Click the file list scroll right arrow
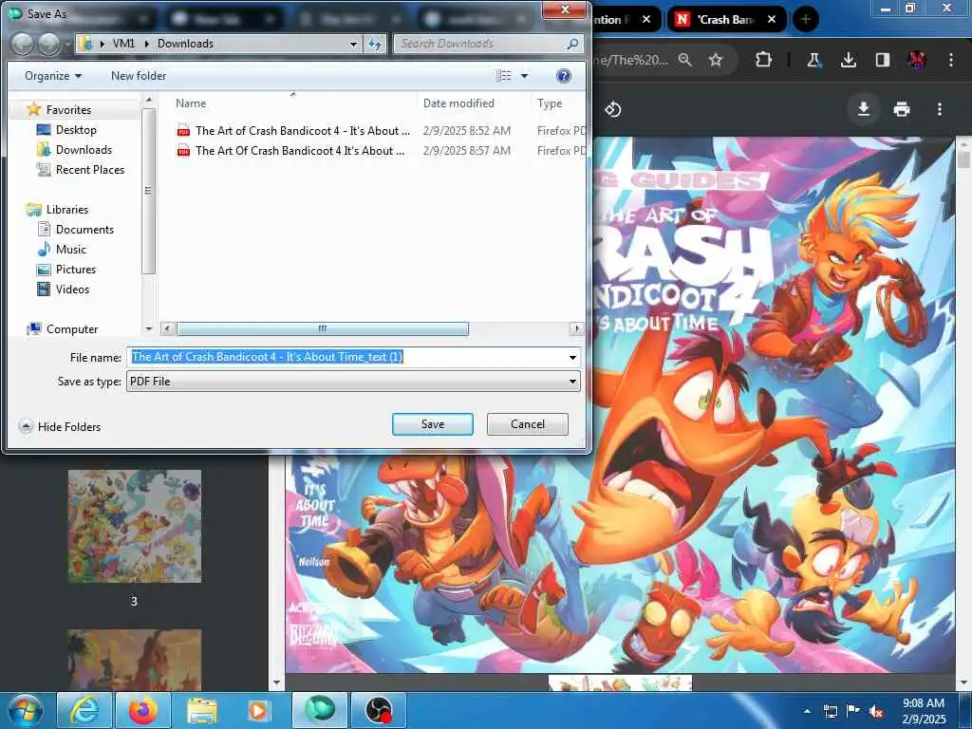 (577, 328)
